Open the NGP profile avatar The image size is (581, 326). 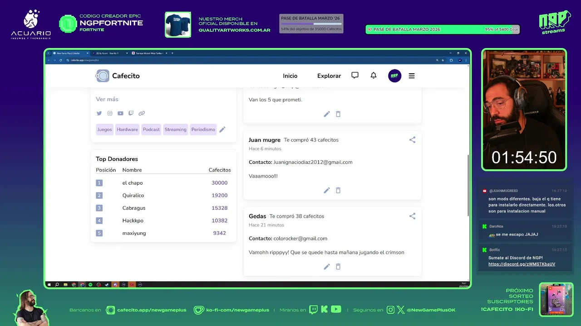click(x=395, y=76)
